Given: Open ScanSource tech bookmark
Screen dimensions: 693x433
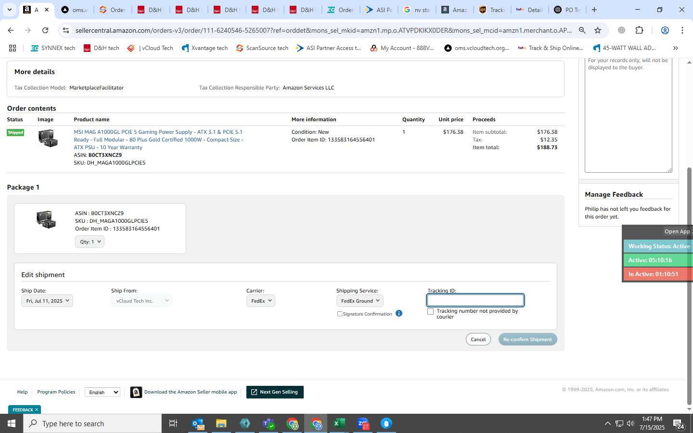Looking at the screenshot, I should tap(262, 48).
